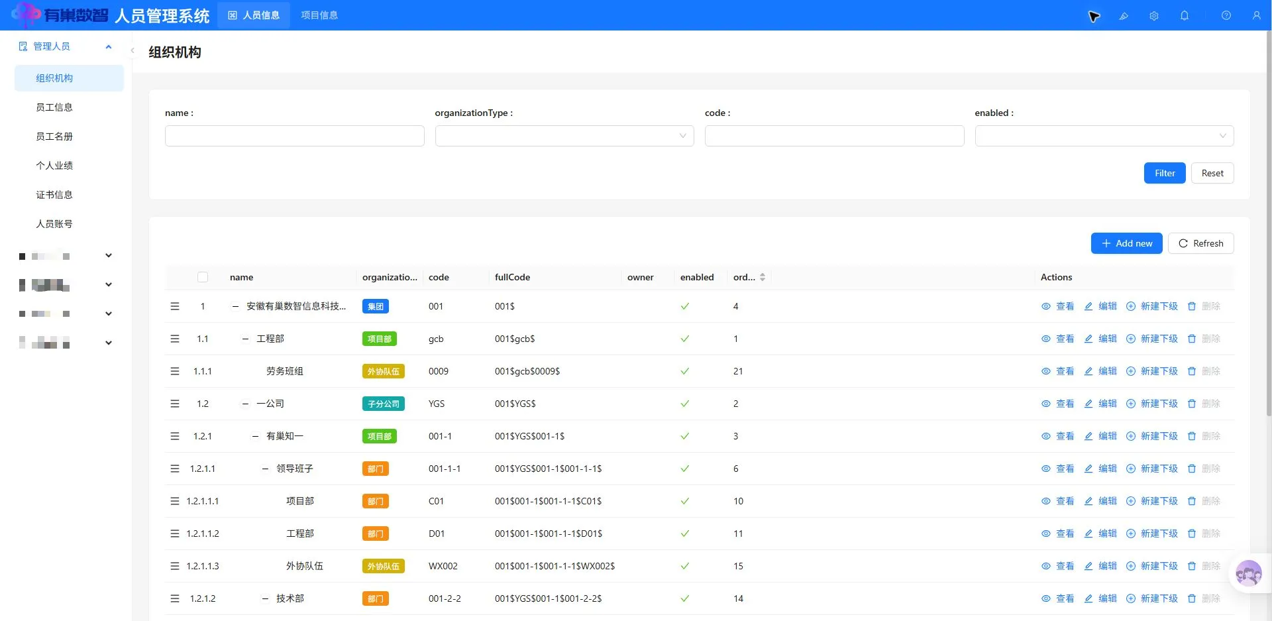
Task: Click the notification bell icon
Action: tap(1184, 15)
